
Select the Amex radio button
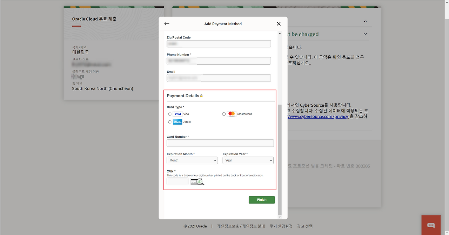(170, 122)
